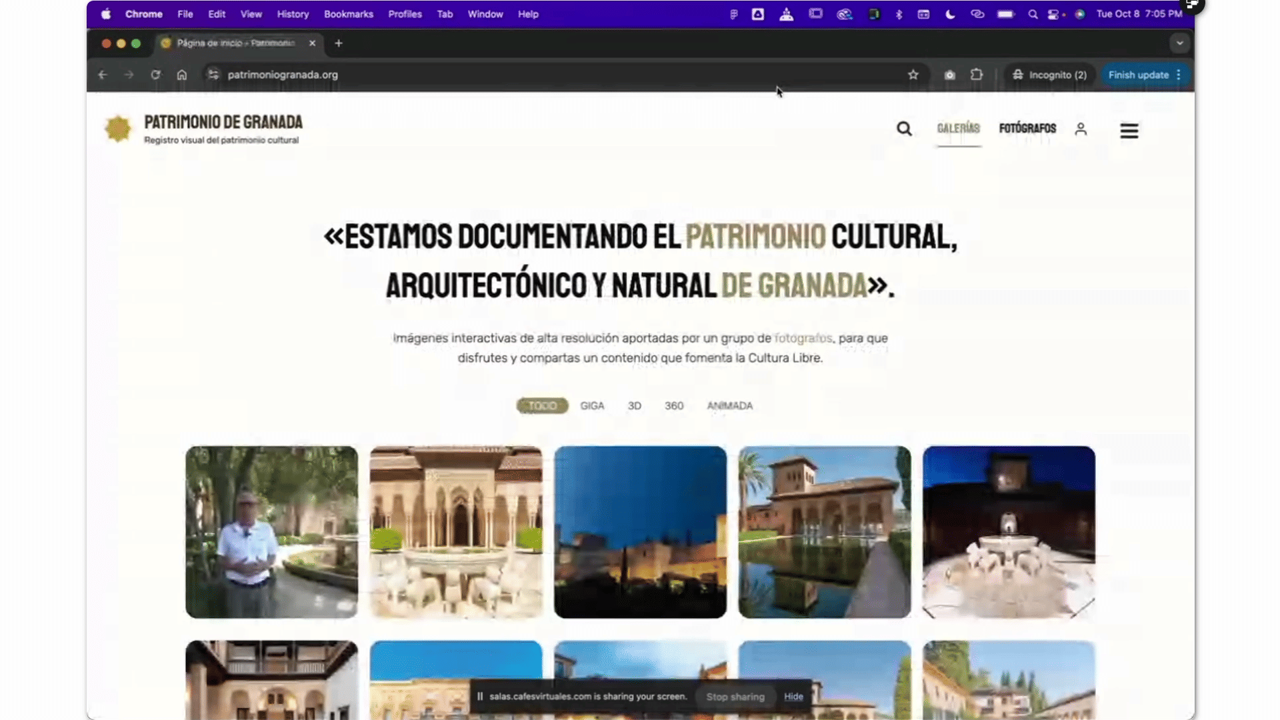Select the TODO filter
The width and height of the screenshot is (1280, 720).
tap(542, 405)
